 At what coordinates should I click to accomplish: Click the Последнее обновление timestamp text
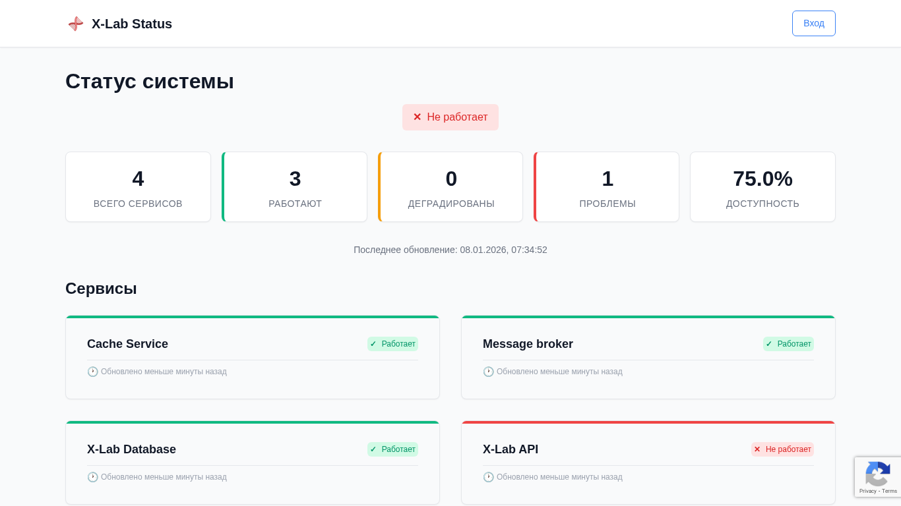pyautogui.click(x=450, y=250)
